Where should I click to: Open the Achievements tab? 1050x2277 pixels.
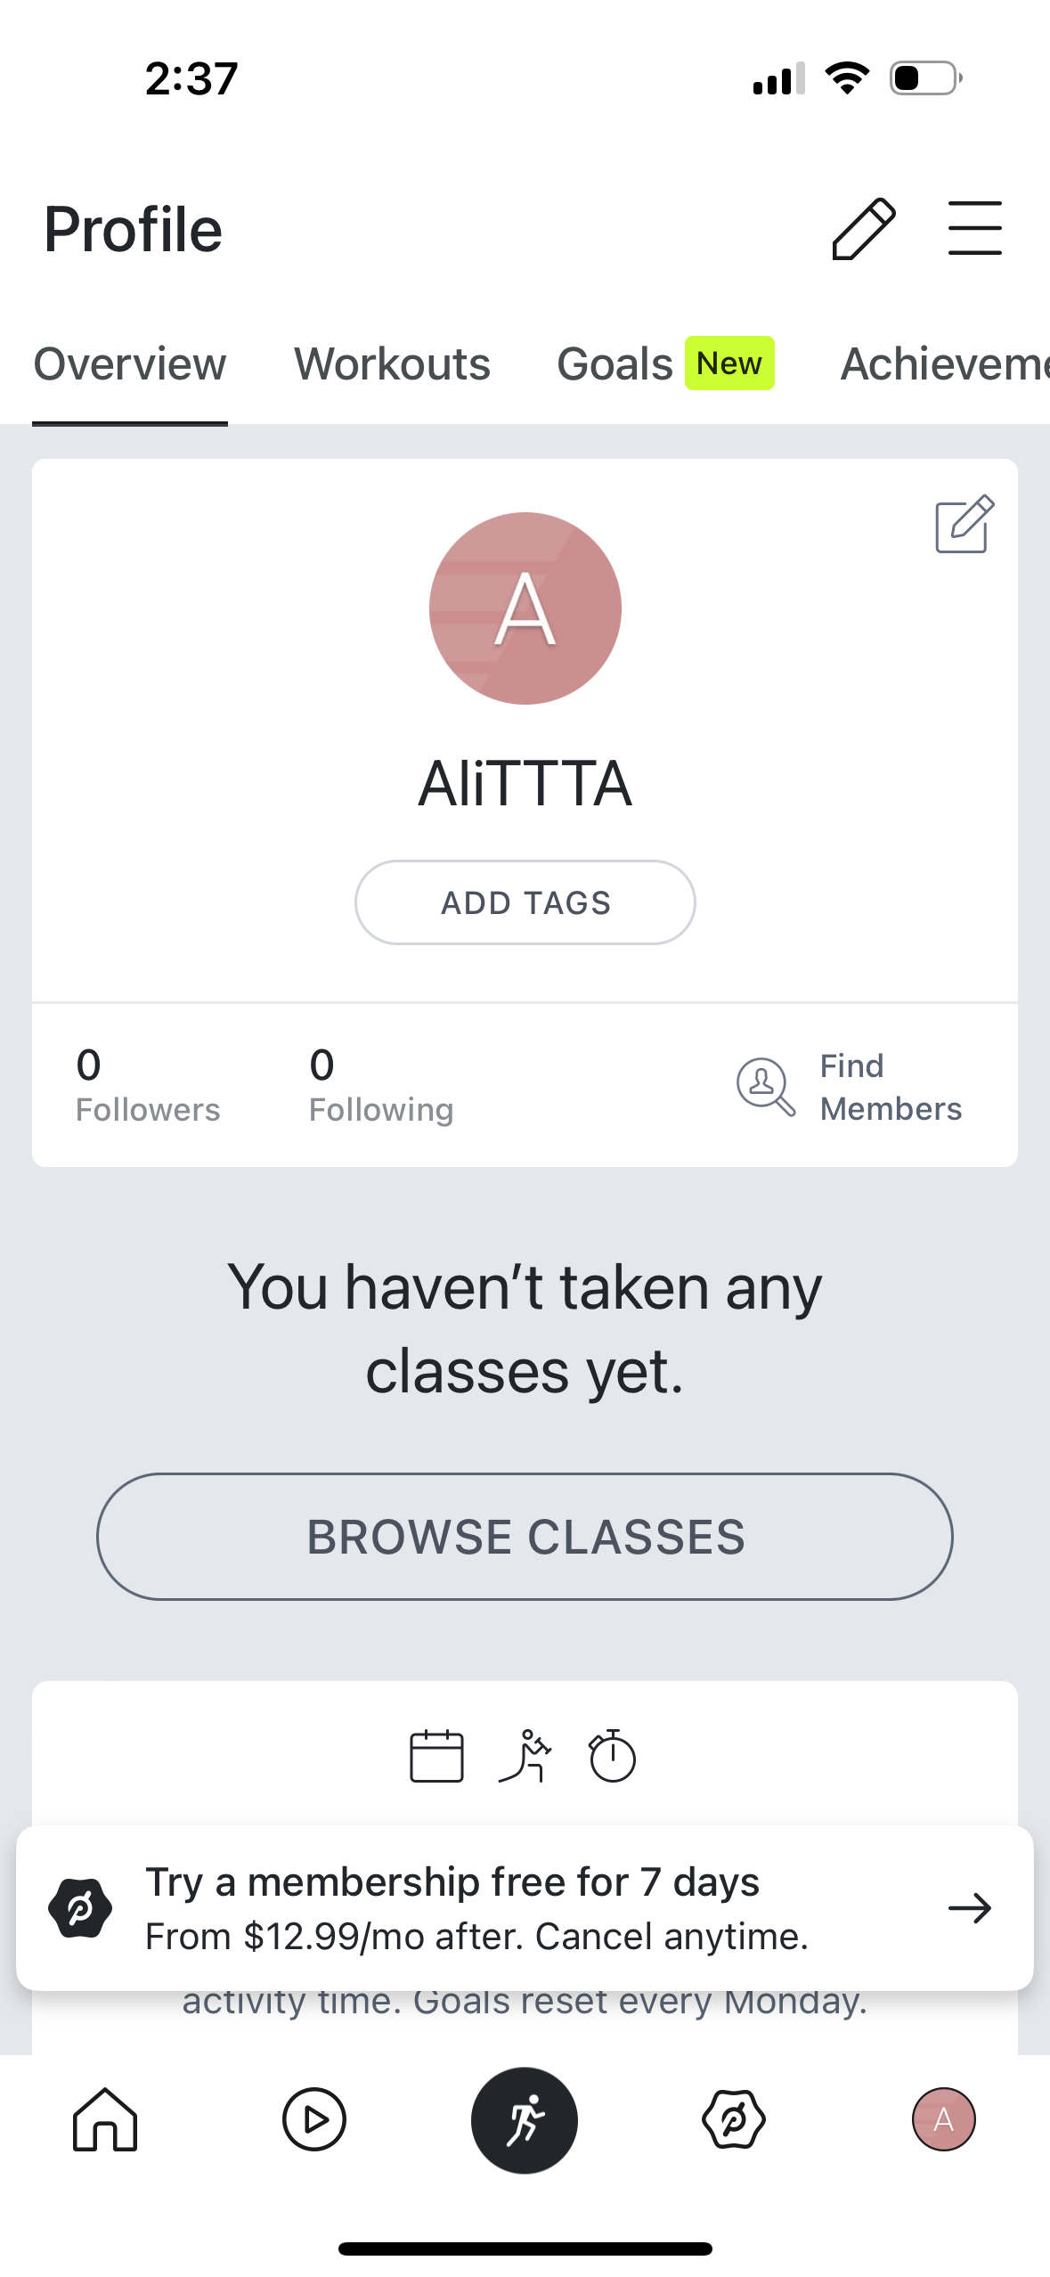click(x=944, y=363)
